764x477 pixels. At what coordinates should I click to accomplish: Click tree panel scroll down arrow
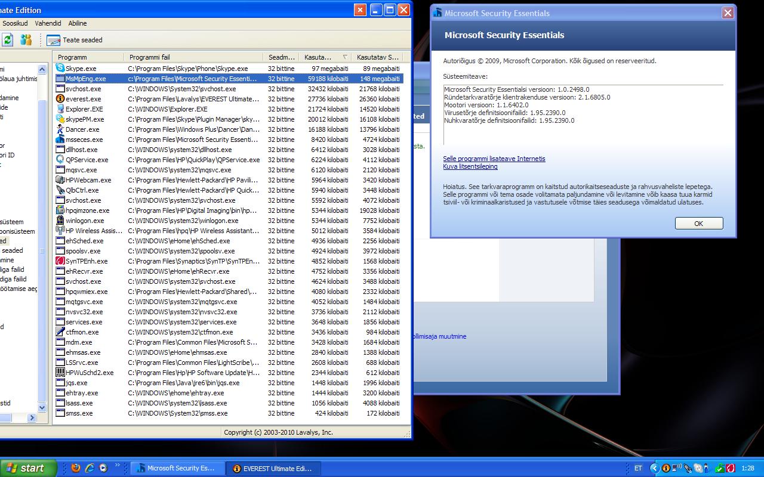[42, 408]
